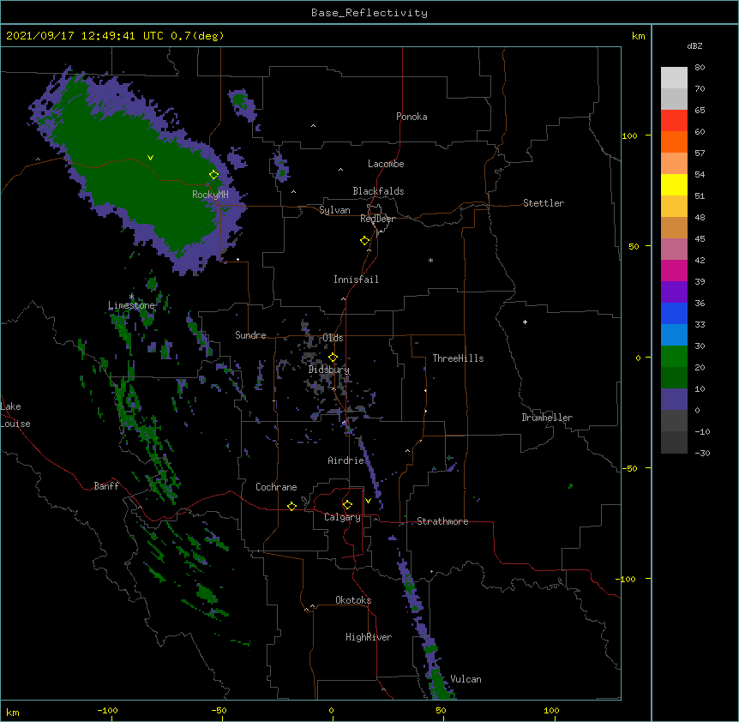739x722 pixels.
Task: Click the Airdrie label
Action: coord(346,460)
